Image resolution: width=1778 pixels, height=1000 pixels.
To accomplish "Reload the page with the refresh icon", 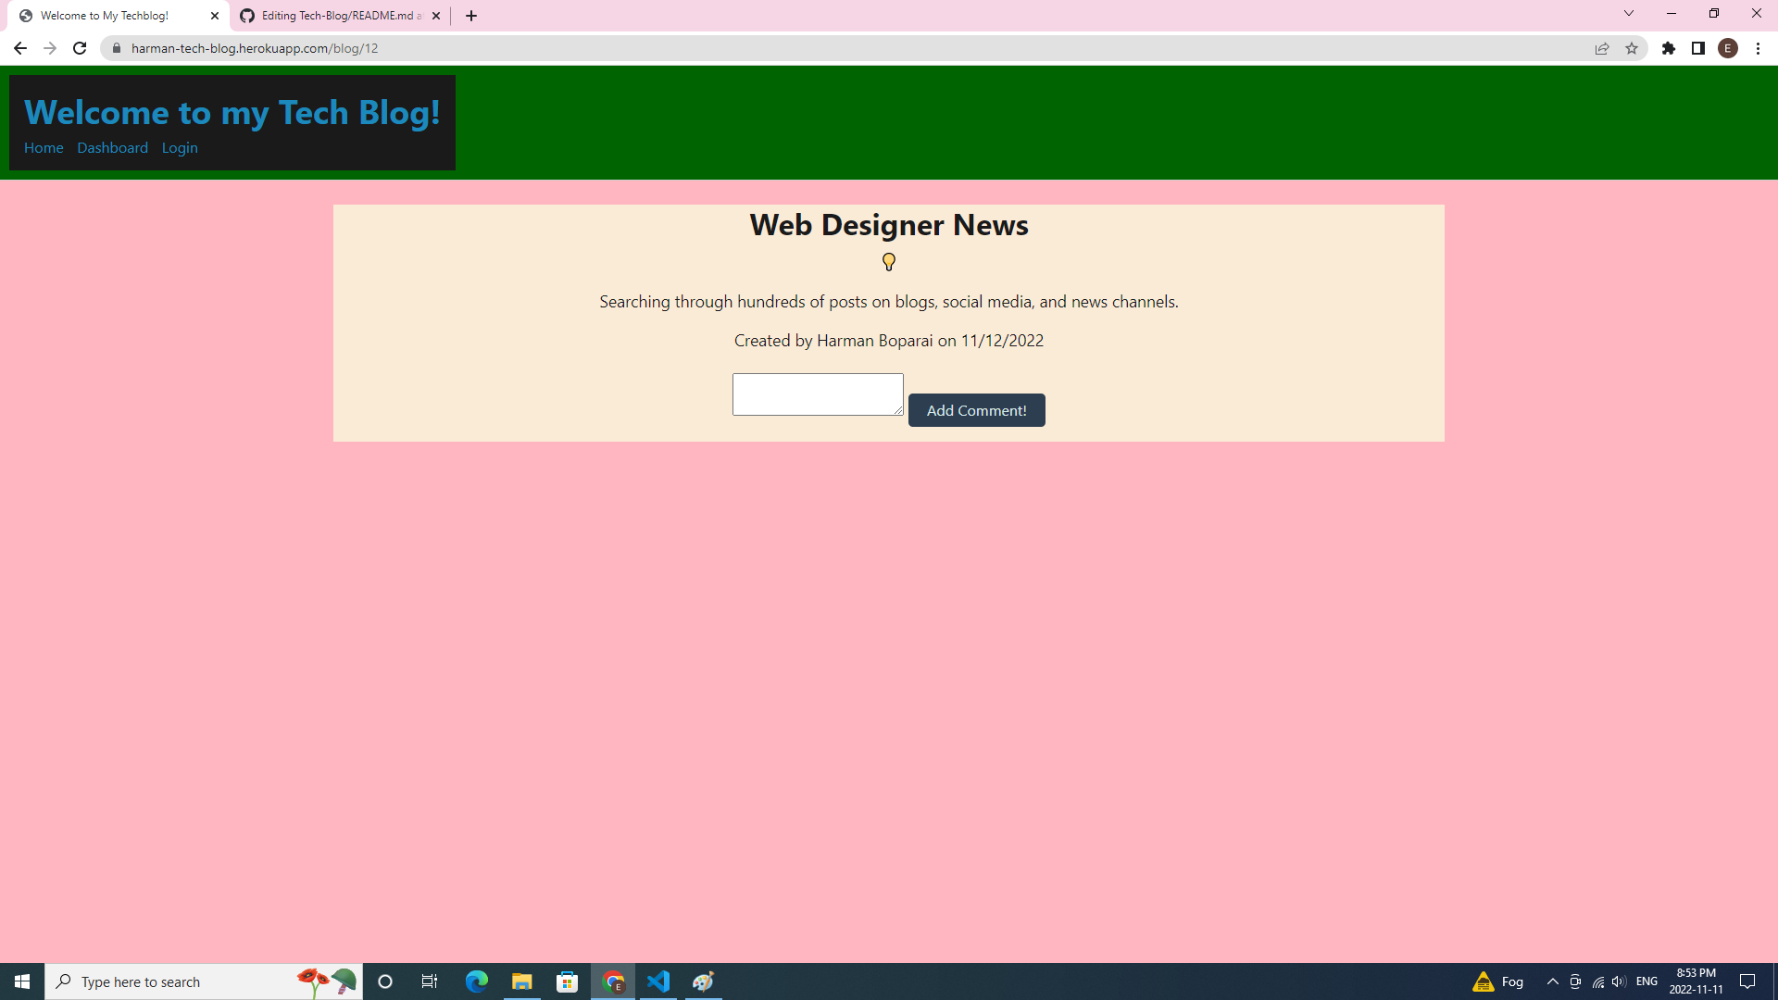I will tap(79, 48).
